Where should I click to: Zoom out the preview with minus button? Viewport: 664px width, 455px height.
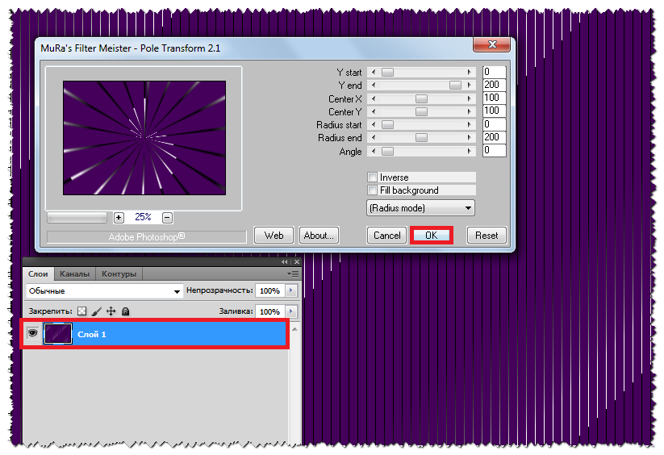click(167, 218)
